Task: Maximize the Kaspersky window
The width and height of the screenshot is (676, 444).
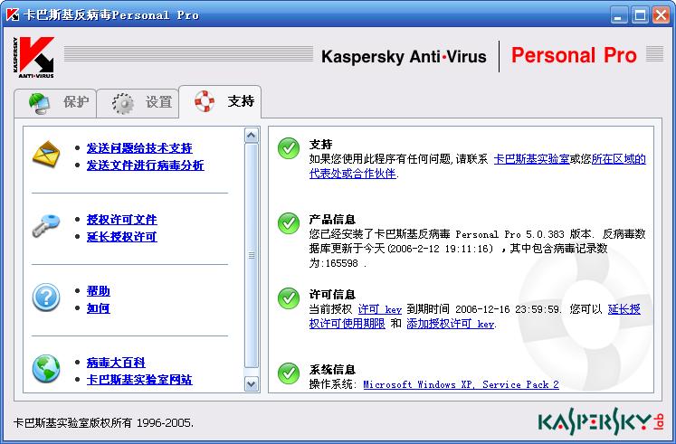Action: 640,15
